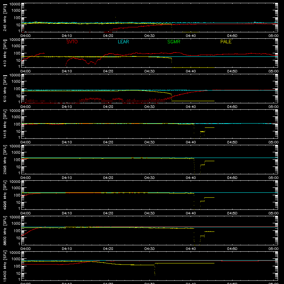The image size is (284, 284).
Task: Select the 610 MHz [SFU] axis title
Action: pos(5,88)
